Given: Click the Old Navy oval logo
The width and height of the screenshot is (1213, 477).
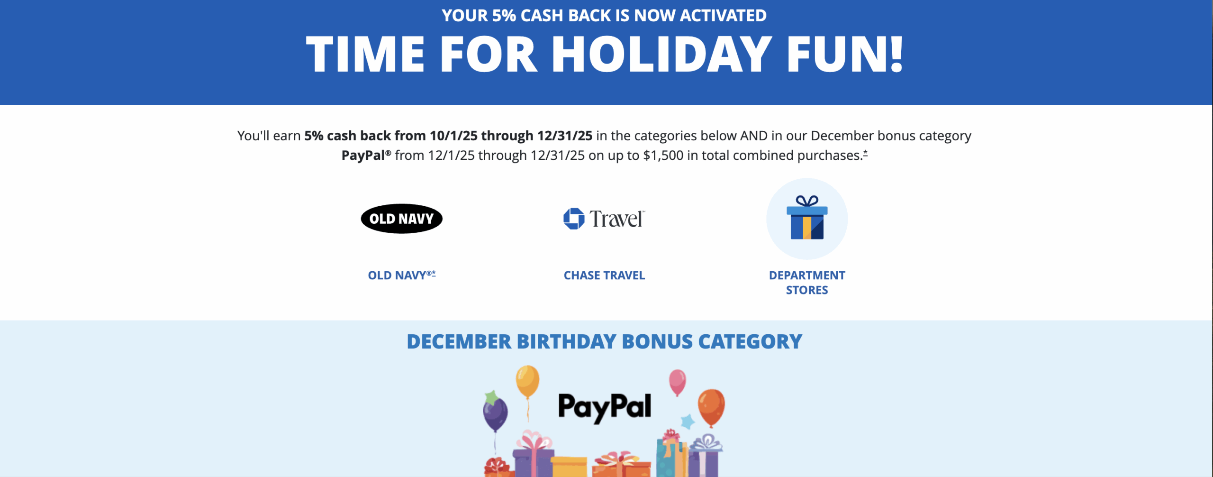Looking at the screenshot, I should point(401,219).
